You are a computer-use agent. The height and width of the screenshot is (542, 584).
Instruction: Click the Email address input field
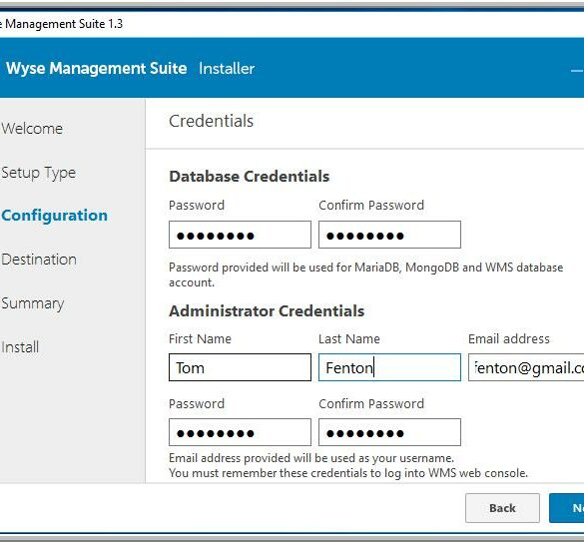click(526, 367)
